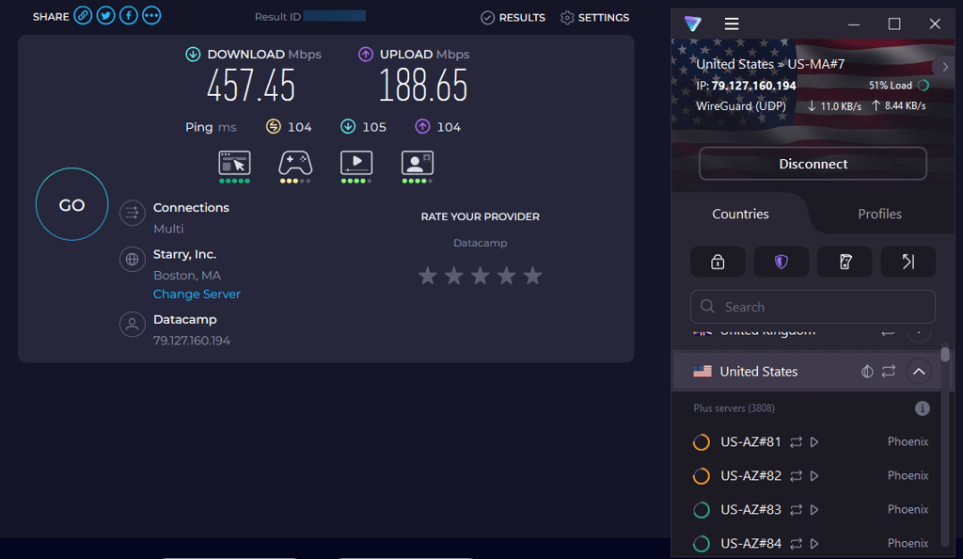Click the video streaming performance icon
This screenshot has width=963, height=559.
356,164
